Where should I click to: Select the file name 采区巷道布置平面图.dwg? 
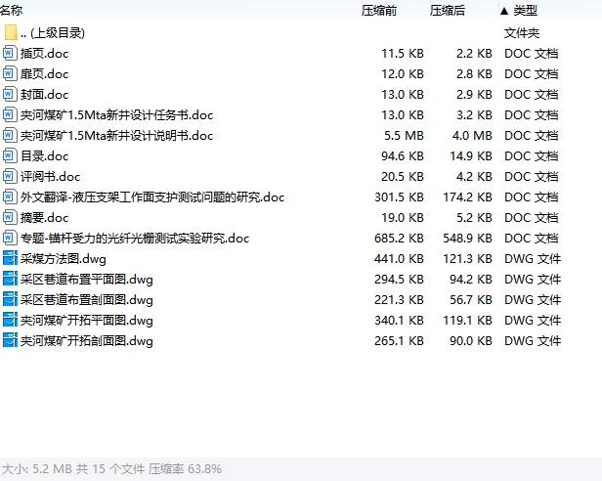87,280
